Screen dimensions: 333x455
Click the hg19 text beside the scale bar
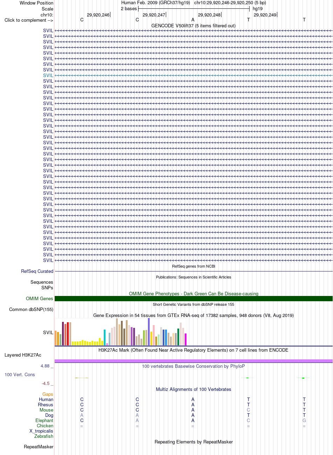[258, 9]
